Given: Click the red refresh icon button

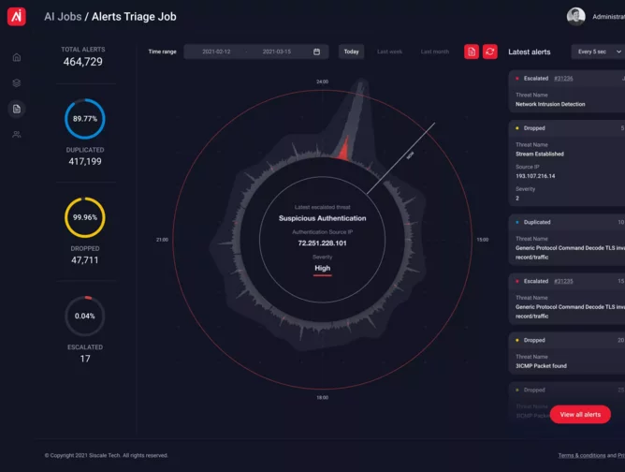Looking at the screenshot, I should tap(490, 52).
